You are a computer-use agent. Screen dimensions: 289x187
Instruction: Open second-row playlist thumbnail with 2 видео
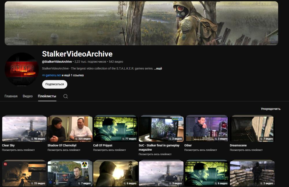click(252, 173)
